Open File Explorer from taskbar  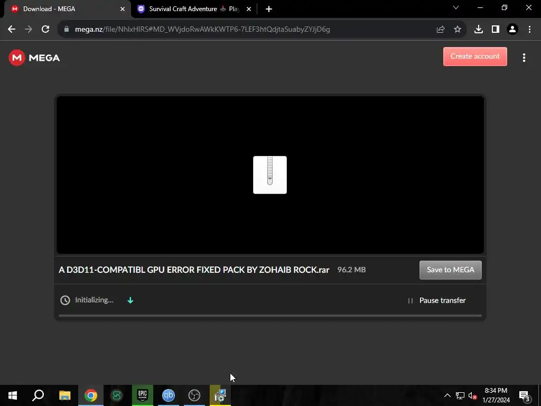click(x=65, y=395)
